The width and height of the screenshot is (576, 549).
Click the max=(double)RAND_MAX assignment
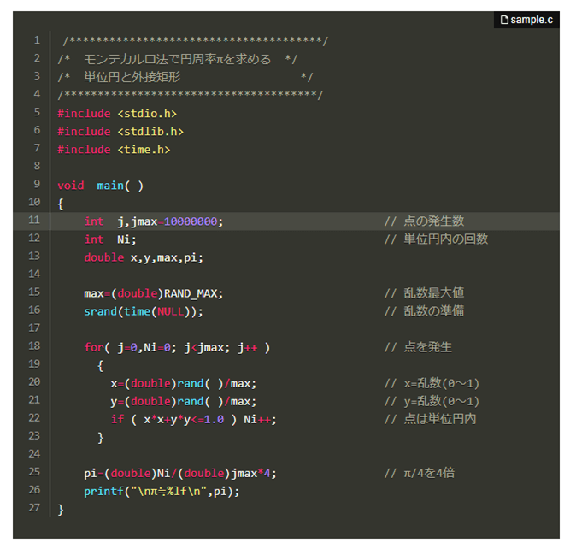[154, 293]
